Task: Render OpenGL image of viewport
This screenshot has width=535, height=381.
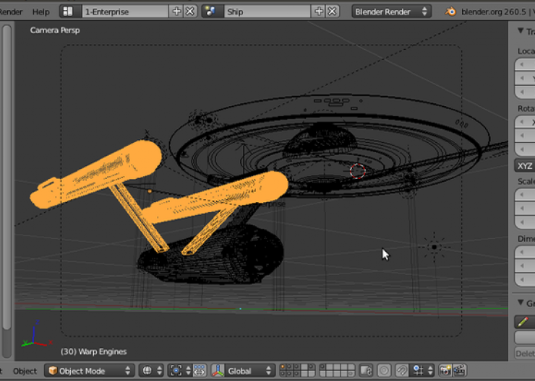Action: point(445,371)
